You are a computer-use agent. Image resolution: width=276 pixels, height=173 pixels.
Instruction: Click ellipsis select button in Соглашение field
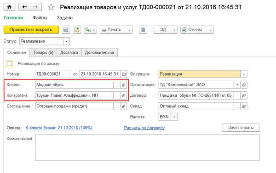click(x=117, y=106)
